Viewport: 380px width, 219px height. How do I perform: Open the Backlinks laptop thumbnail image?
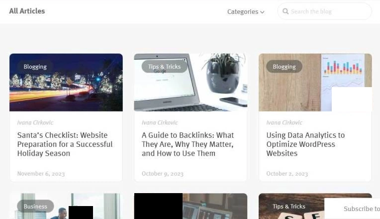[190, 83]
